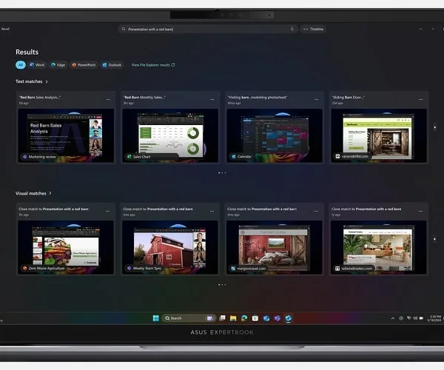Open the Weekly Team Sync red barn snapshot
Screen dimensions: 444x370
[x=170, y=247]
